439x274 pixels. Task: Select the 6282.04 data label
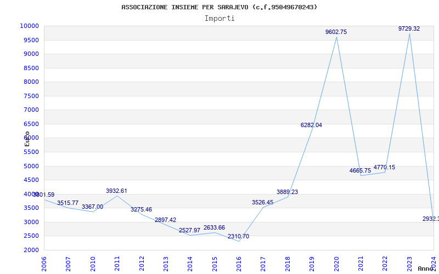(x=311, y=125)
